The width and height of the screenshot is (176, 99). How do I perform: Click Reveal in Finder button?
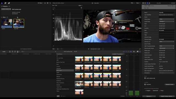tap(169, 84)
